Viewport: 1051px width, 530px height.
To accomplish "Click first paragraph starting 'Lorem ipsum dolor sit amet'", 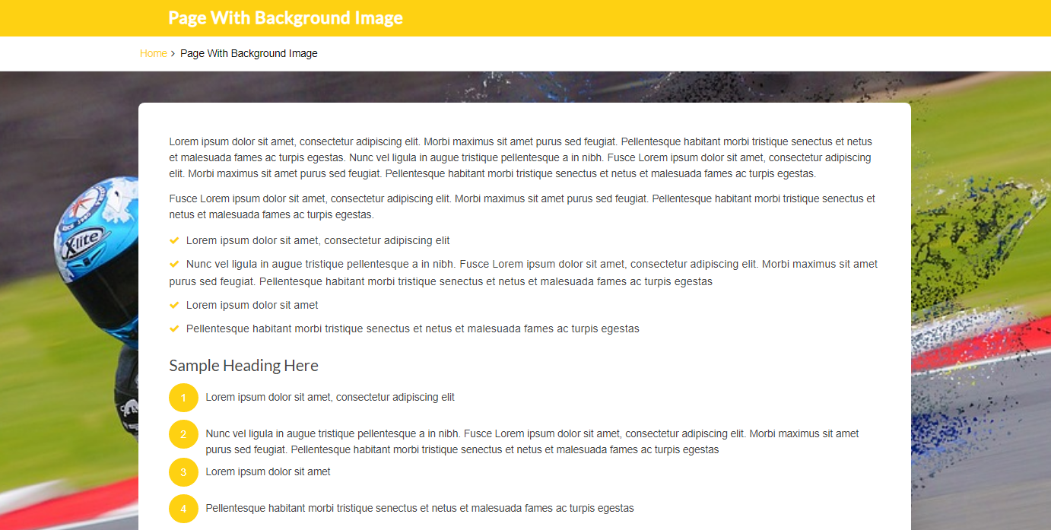I will click(522, 157).
